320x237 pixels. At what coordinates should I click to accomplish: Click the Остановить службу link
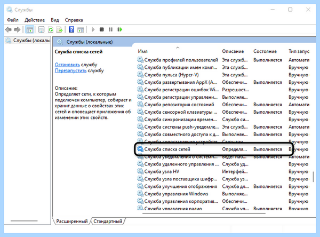click(x=67, y=65)
